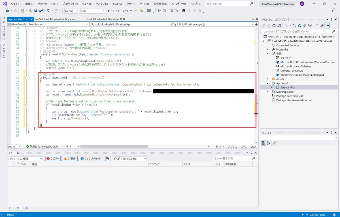This screenshot has width=340, height=217.
Task: Click the New Project toolbar icon
Action: click(x=23, y=11)
